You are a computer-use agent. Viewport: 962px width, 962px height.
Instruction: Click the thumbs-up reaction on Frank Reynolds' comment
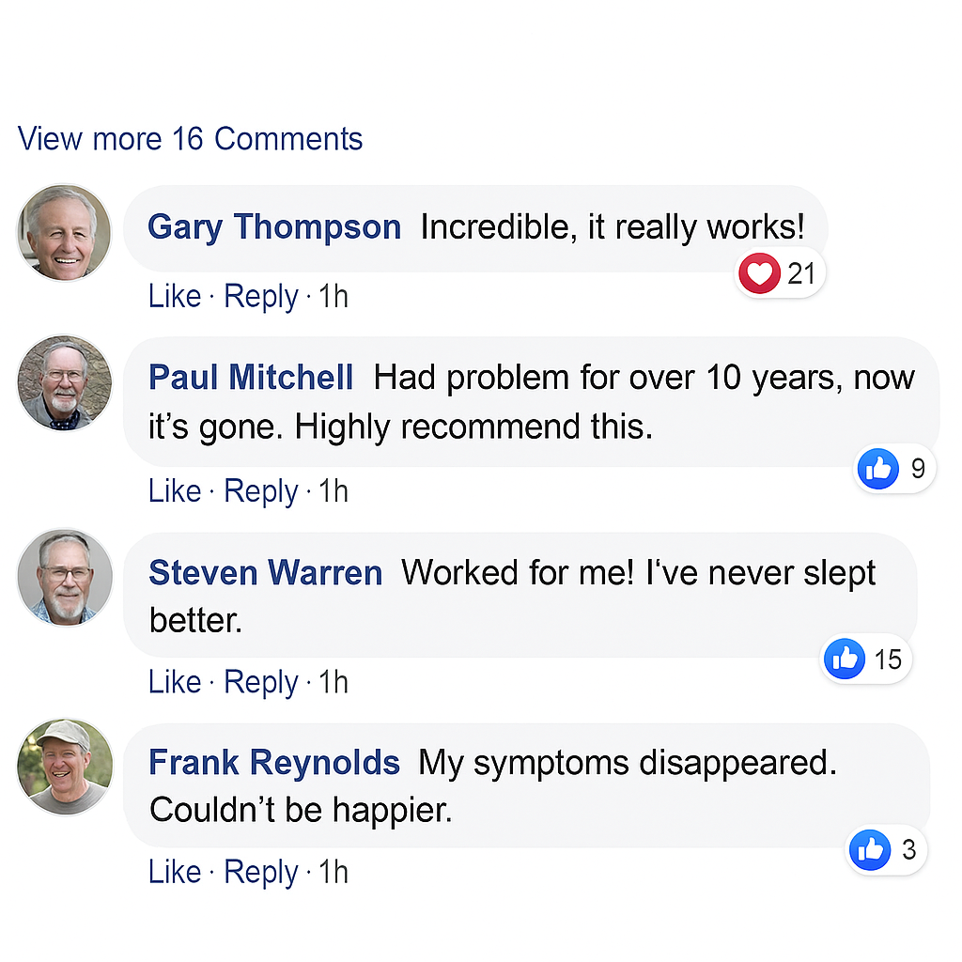869,849
